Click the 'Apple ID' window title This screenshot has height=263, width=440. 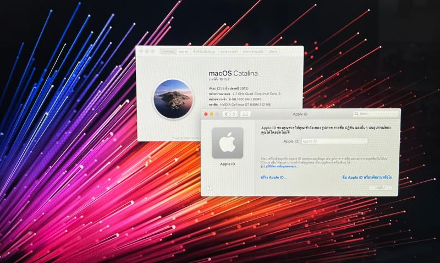tap(300, 114)
